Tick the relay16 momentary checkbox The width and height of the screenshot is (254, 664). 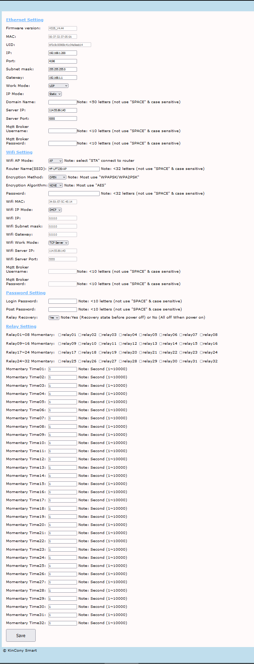[x=201, y=344]
